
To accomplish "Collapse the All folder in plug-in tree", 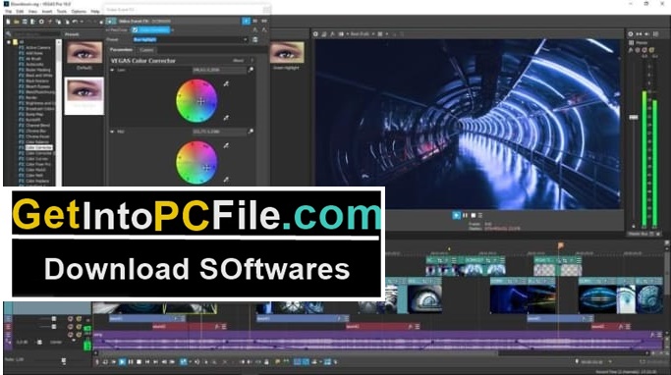I will pyautogui.click(x=9, y=42).
